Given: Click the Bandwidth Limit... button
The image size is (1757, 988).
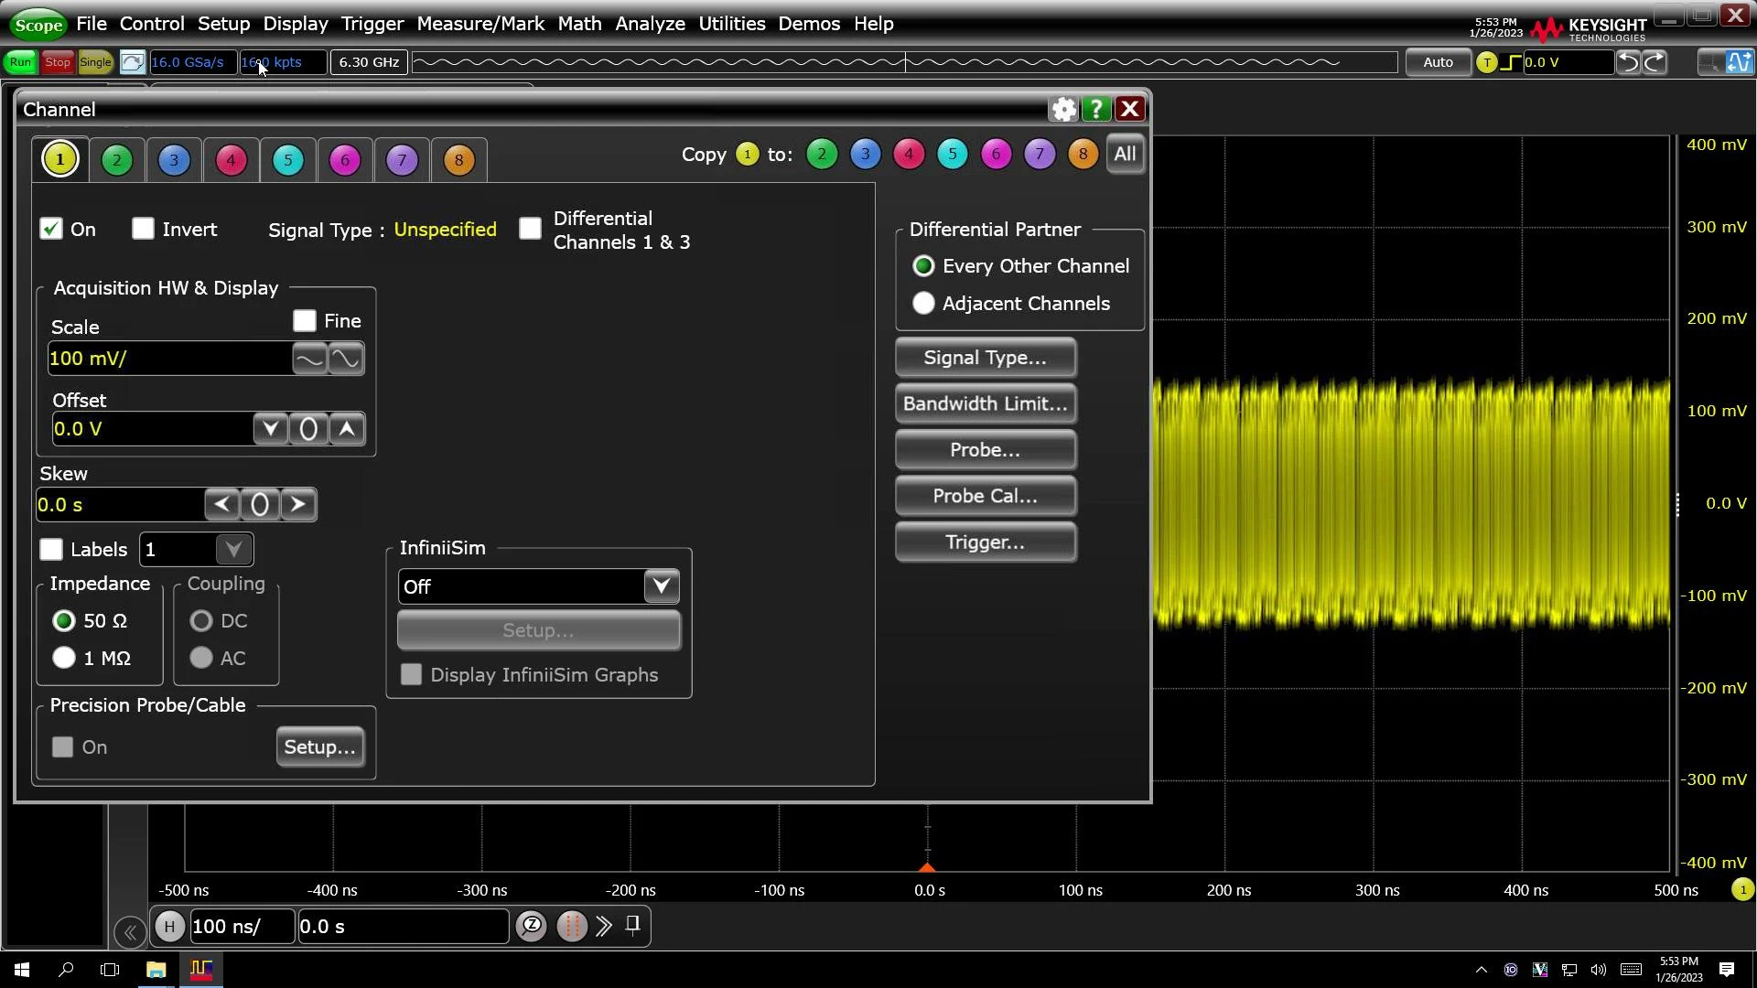Looking at the screenshot, I should click(x=985, y=403).
